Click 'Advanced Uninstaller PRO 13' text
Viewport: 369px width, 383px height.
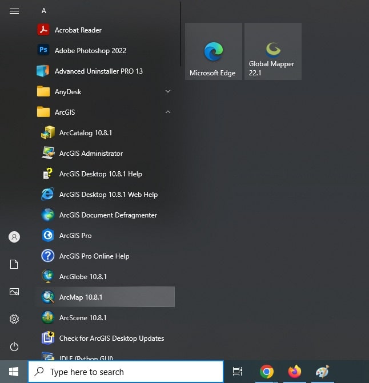click(x=99, y=71)
